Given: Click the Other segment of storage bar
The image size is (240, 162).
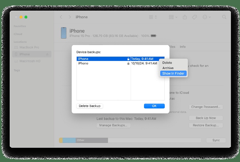Looking at the screenshot, I should (x=92, y=140).
